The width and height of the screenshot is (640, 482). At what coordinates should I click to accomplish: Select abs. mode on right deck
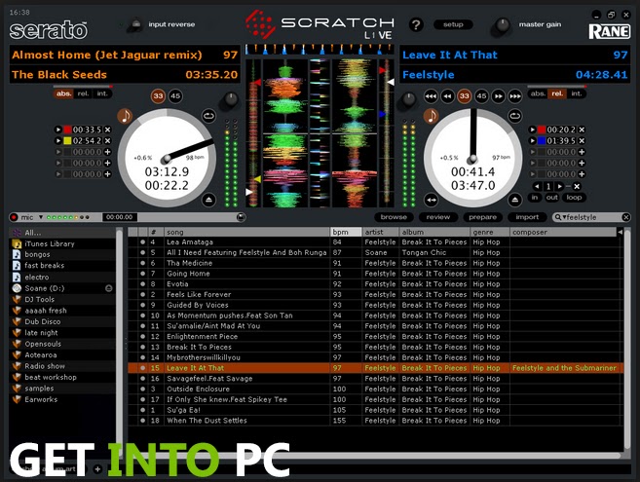[538, 93]
